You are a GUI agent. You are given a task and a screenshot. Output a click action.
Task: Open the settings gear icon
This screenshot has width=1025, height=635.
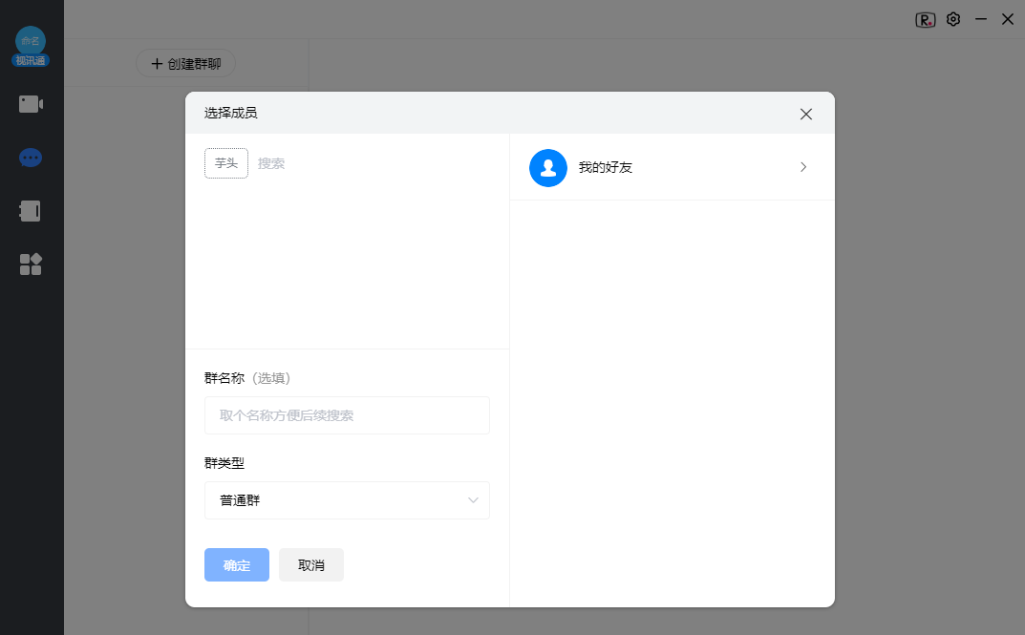click(x=952, y=19)
